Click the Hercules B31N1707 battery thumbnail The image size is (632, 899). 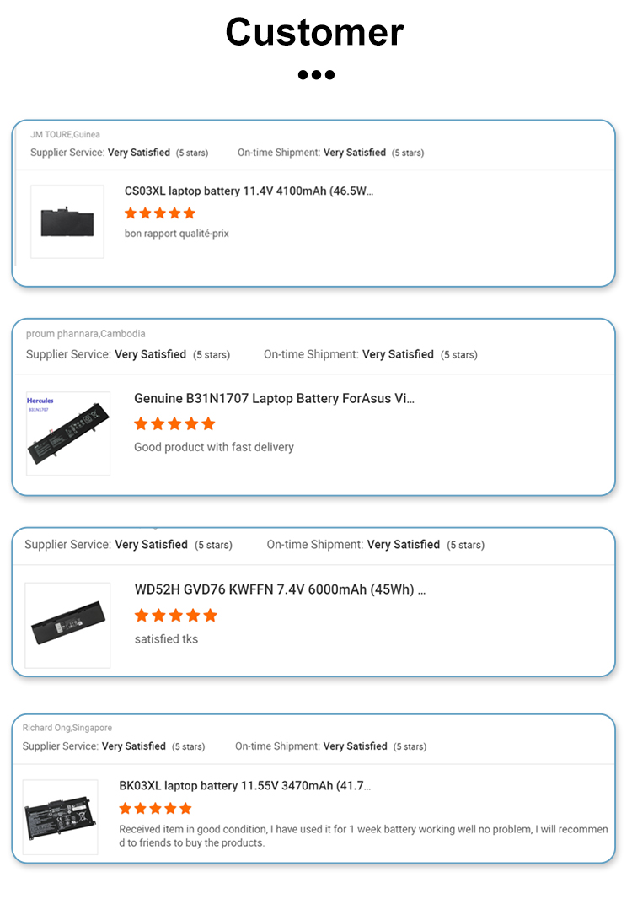[68, 433]
